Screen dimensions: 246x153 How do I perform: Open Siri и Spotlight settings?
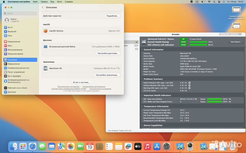(20, 76)
